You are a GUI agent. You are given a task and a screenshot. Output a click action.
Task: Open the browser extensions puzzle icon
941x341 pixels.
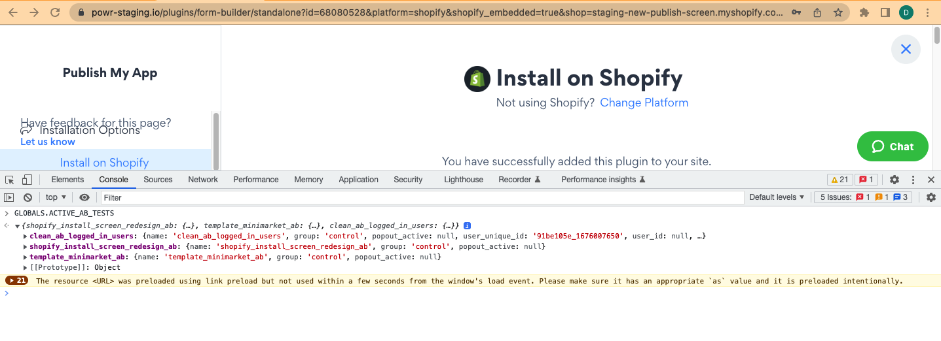tap(864, 12)
